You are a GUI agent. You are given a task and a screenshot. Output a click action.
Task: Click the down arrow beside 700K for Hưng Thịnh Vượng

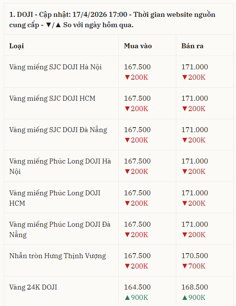pos(185,266)
